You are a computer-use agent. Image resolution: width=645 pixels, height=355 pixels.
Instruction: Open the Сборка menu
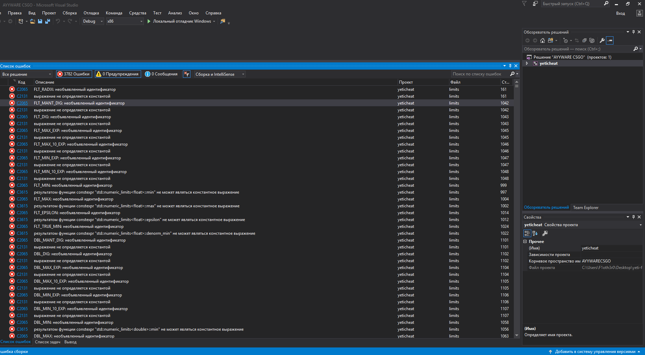click(70, 13)
